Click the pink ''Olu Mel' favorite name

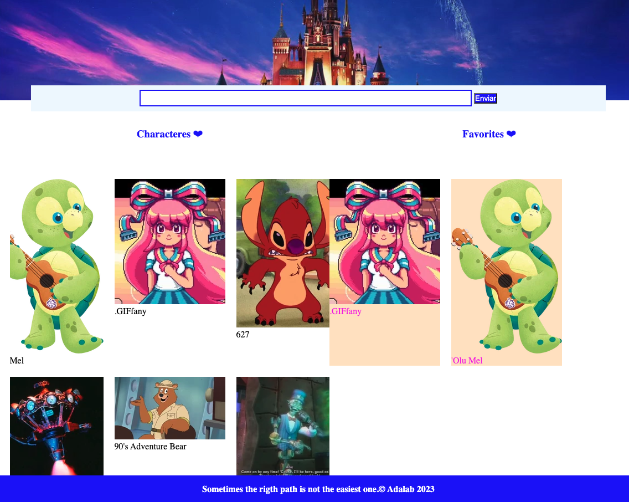coord(467,360)
